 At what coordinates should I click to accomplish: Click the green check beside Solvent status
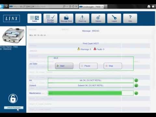(136, 85)
